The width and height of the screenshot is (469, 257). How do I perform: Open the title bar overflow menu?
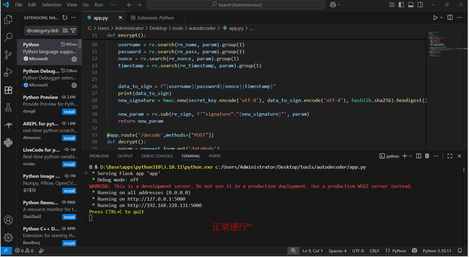[x=113, y=5]
